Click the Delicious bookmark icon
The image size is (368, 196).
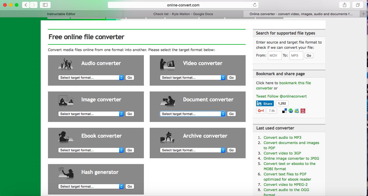coord(285,111)
